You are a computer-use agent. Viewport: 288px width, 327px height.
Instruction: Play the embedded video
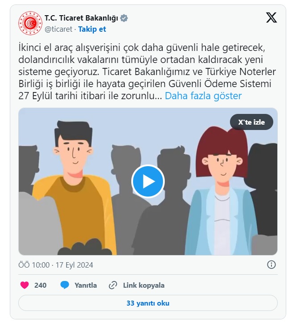coord(148,181)
